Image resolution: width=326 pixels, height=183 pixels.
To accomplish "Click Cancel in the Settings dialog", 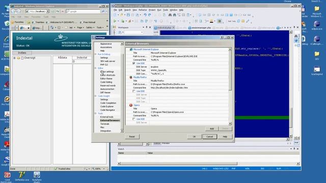I will point(209,137).
